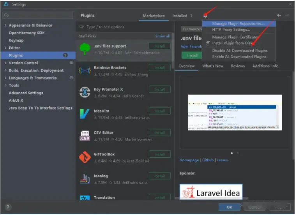Viewport: 295px width, 215px height.
Task: Install the Ideolog plugin
Action: point(159,176)
